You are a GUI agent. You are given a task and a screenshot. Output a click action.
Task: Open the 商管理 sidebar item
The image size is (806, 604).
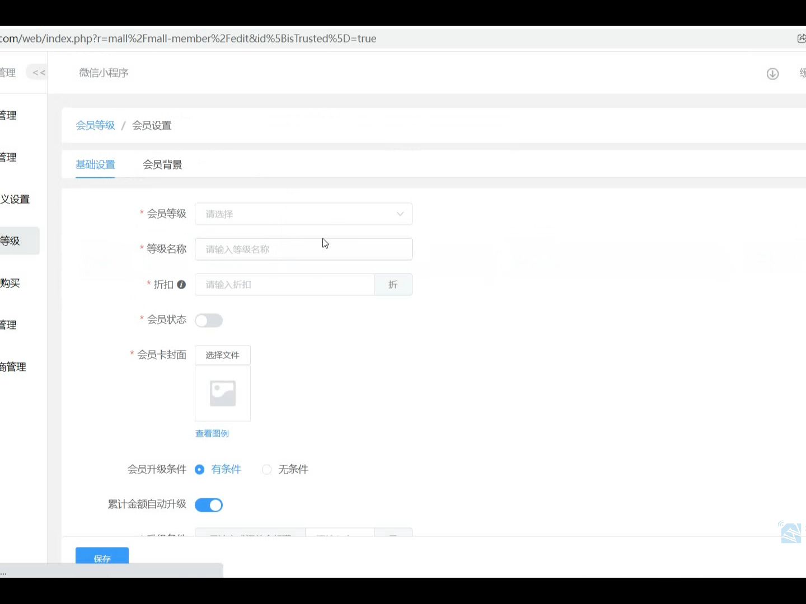pos(13,367)
